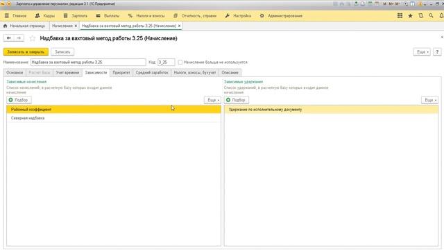This screenshot has height=250, width=444.
Task: Click the zoom scale icon in the title bar
Action: (x=406, y=4)
